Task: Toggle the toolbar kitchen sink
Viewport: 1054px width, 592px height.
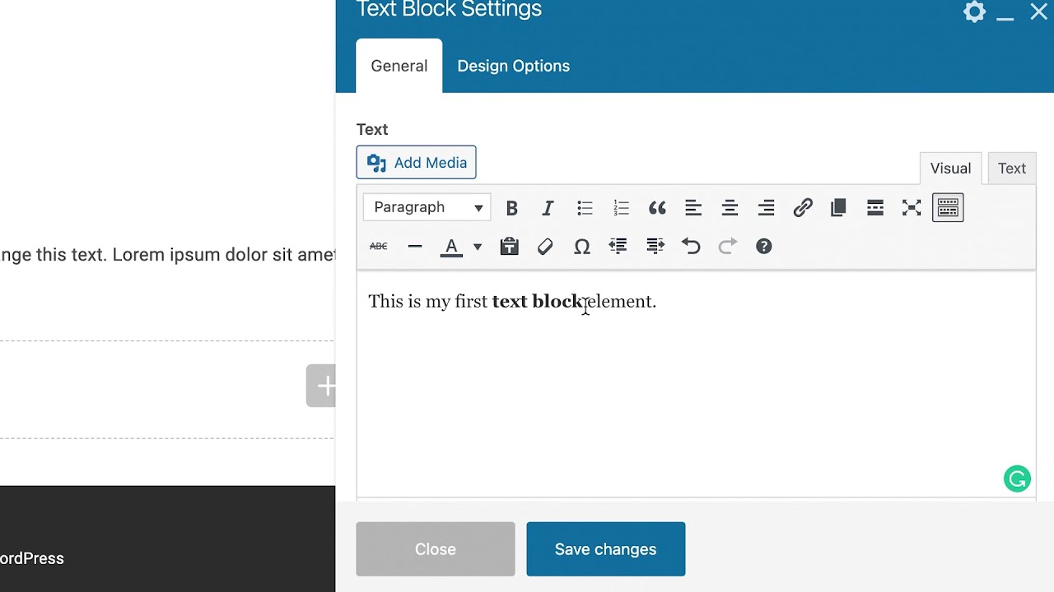Action: tap(948, 208)
